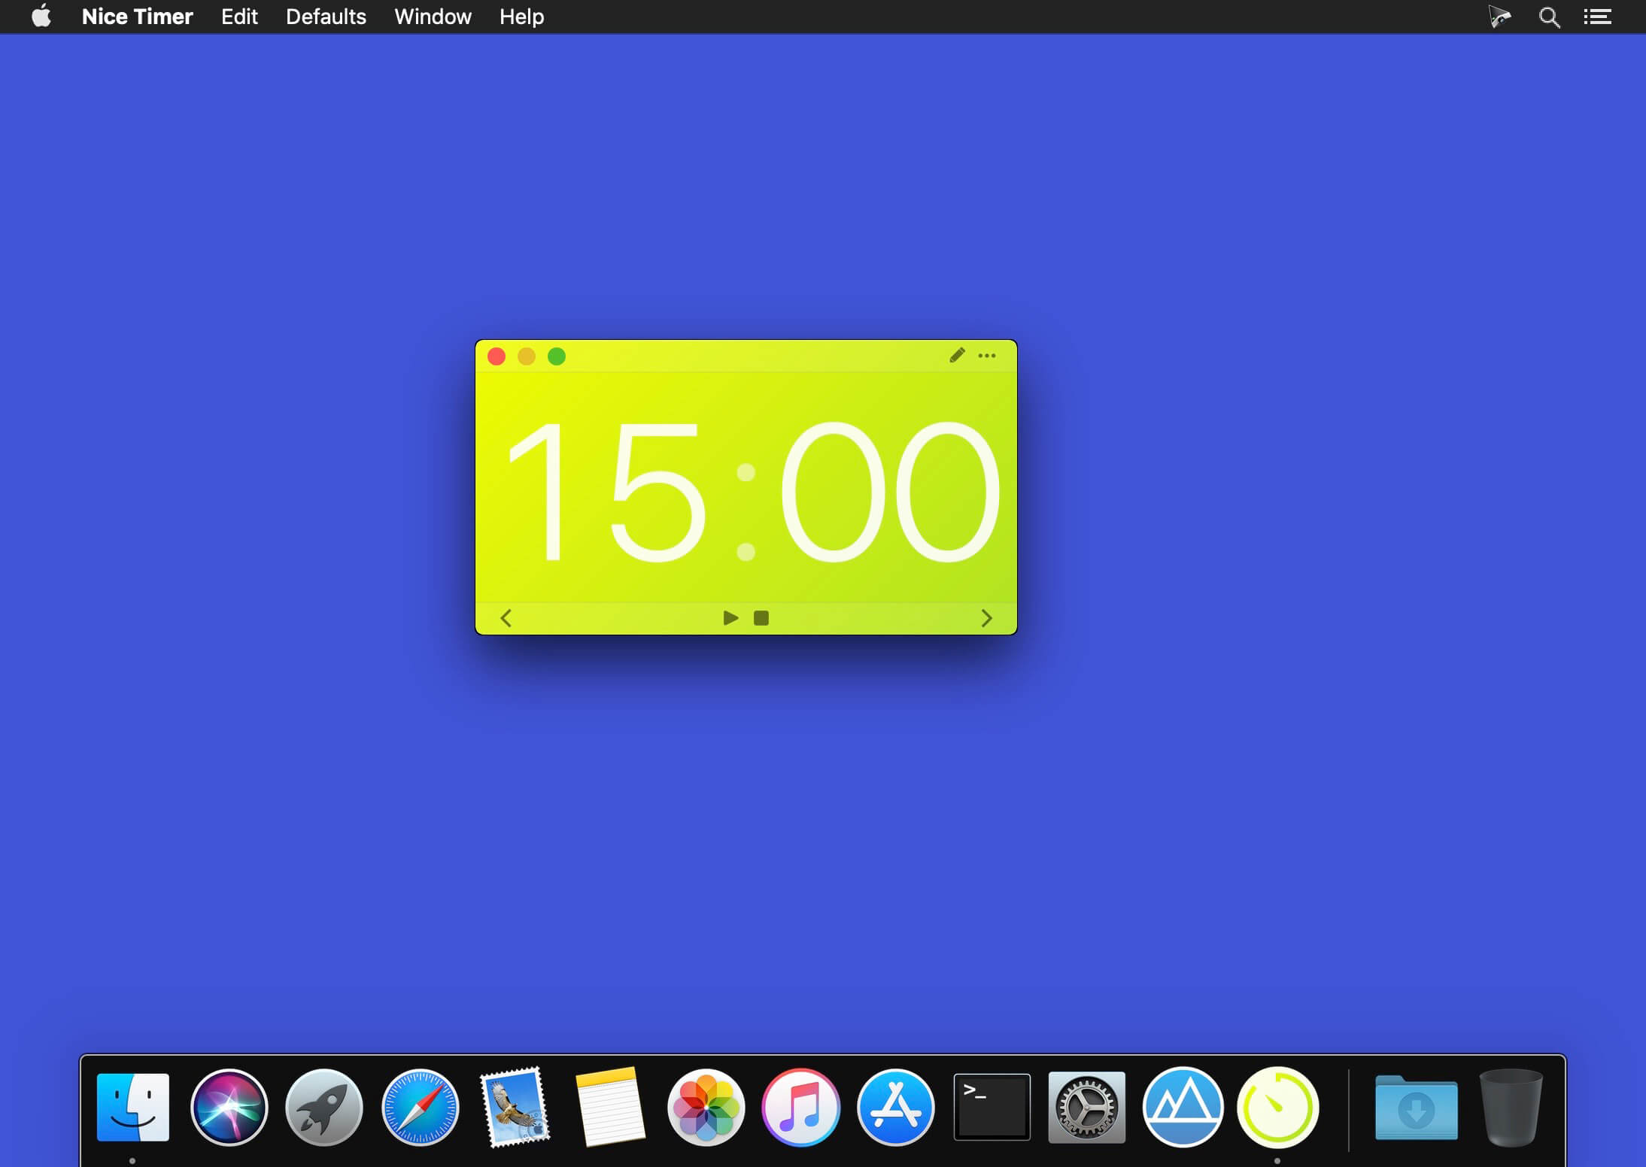Open the Window menu
Screen dimensions: 1646x1167
tap(433, 17)
